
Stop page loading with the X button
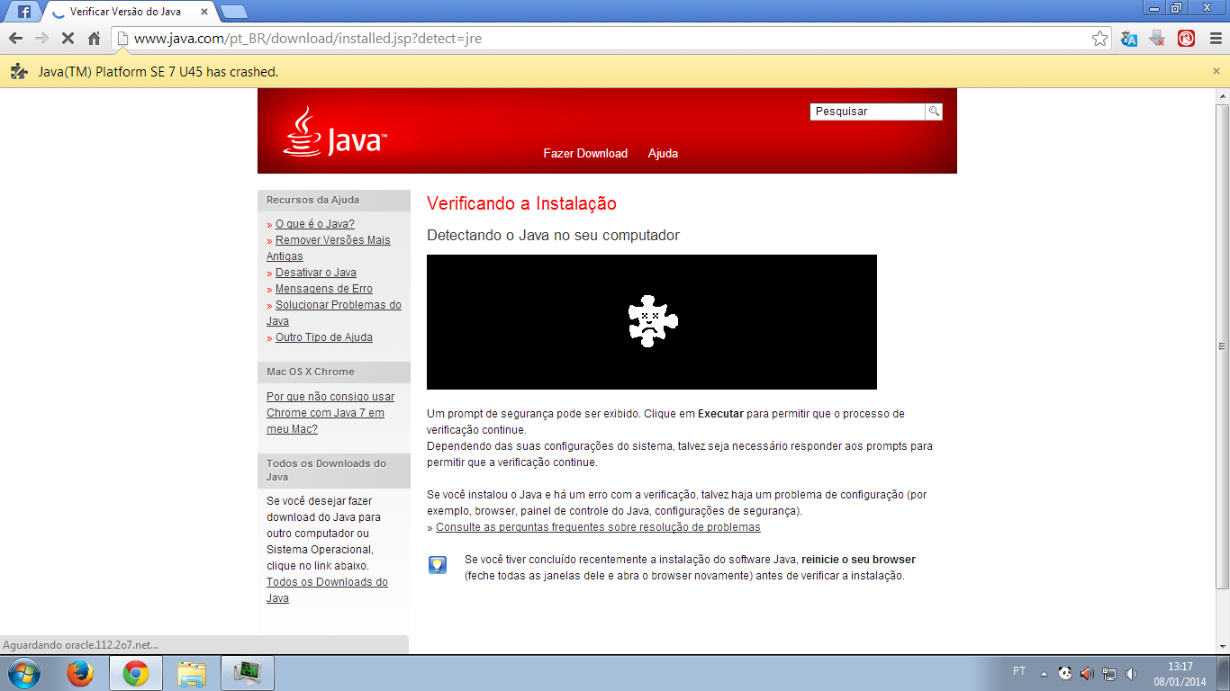pos(68,39)
